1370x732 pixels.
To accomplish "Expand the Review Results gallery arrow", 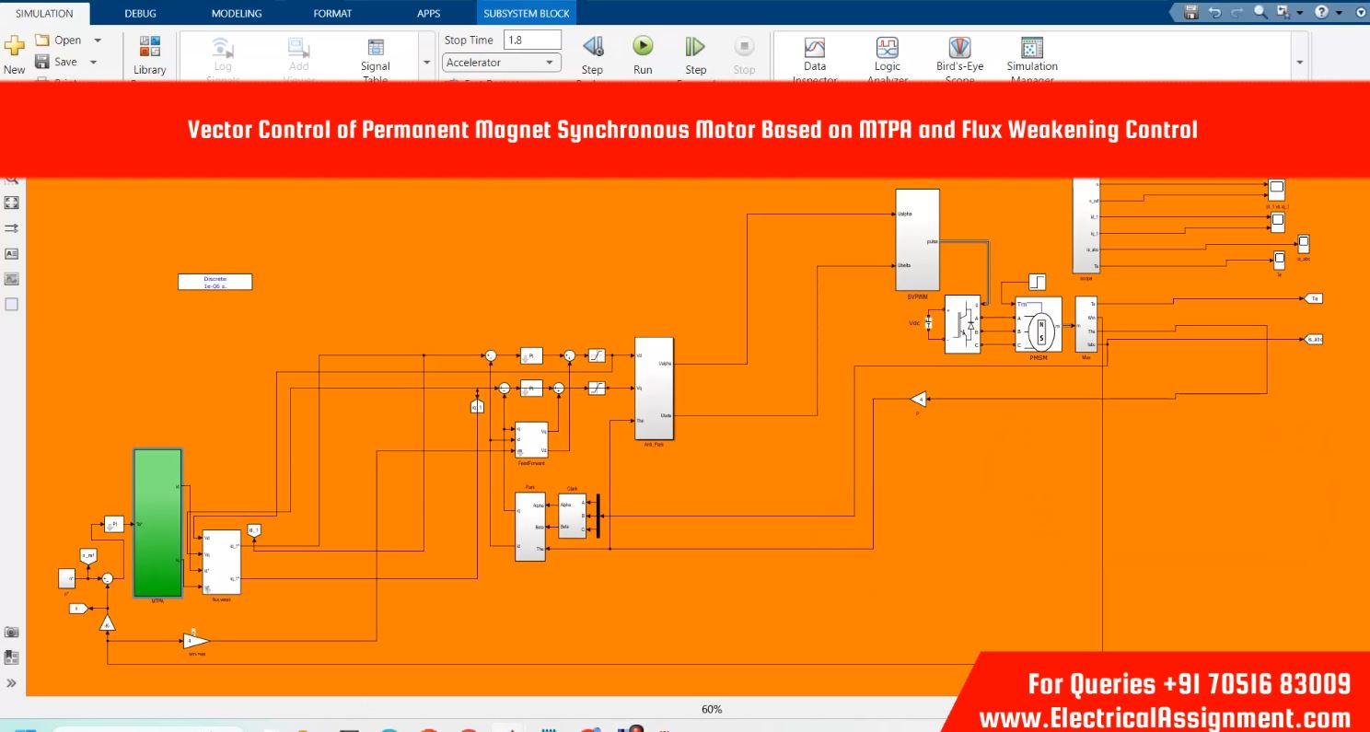I will point(1300,63).
